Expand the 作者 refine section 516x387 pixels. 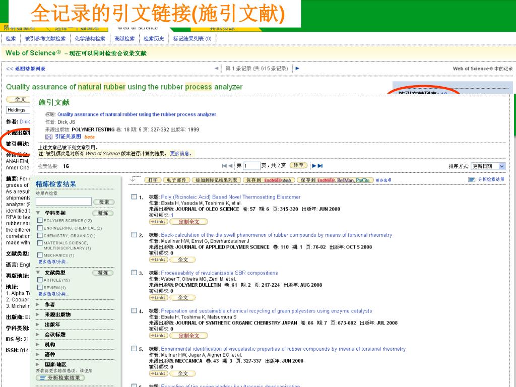pos(37,304)
